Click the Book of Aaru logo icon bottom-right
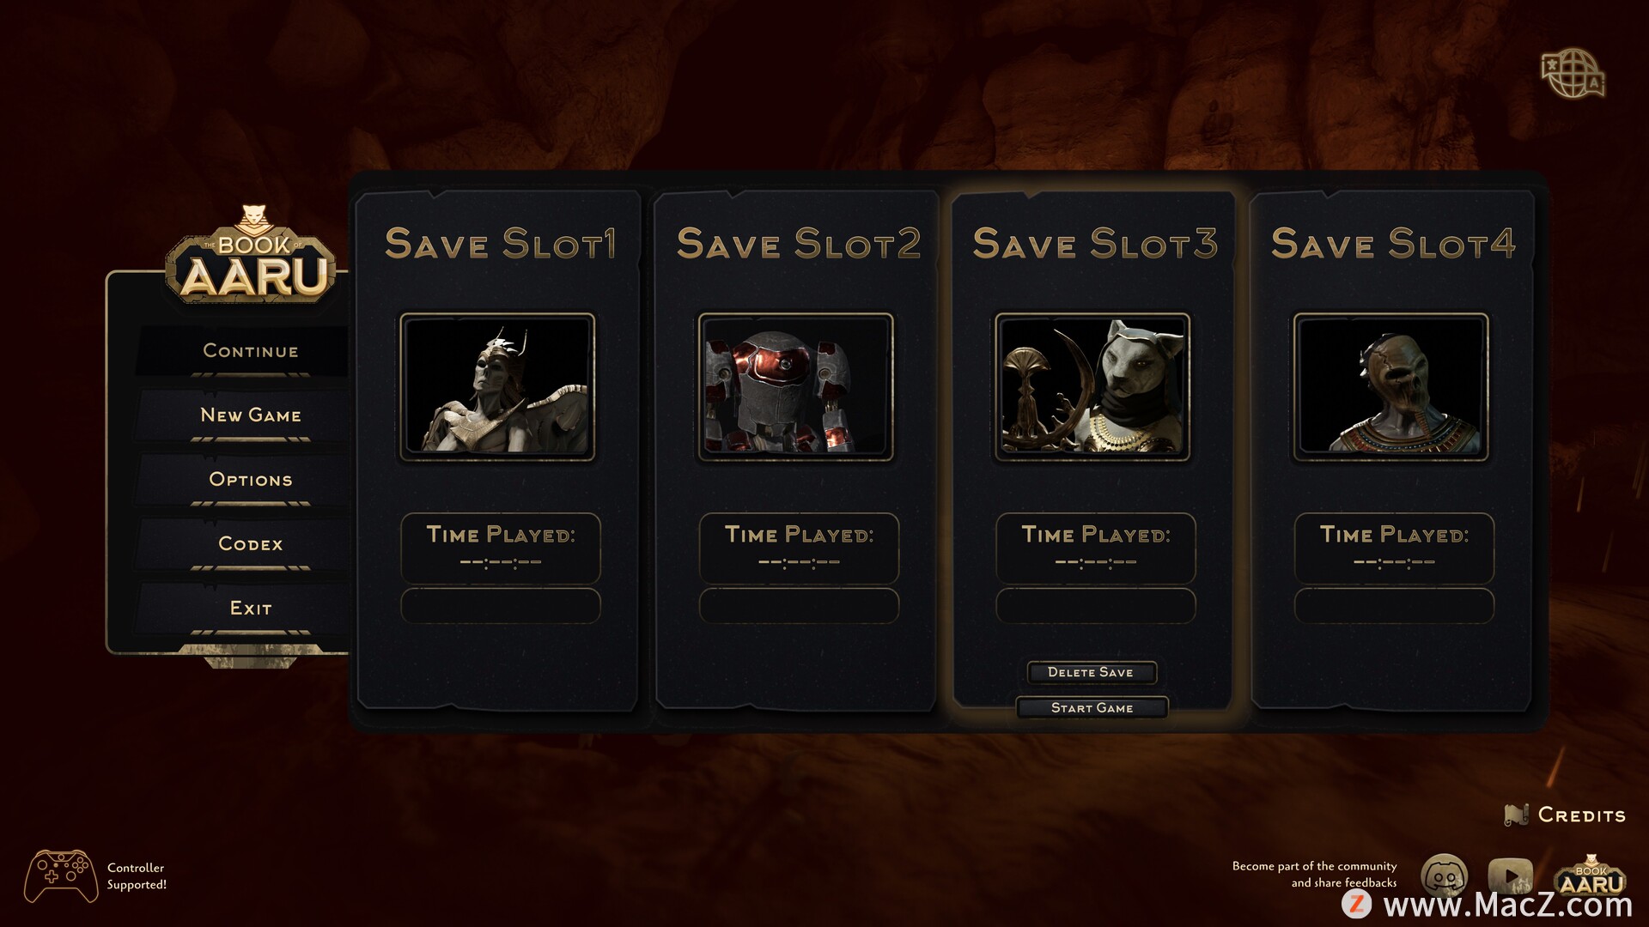This screenshot has width=1649, height=927. pos(1591,875)
